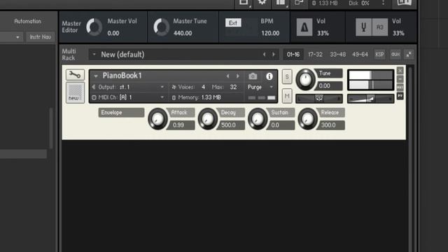Click the instrument volume slider
Screen dimensions: 448x252
click(x=370, y=99)
